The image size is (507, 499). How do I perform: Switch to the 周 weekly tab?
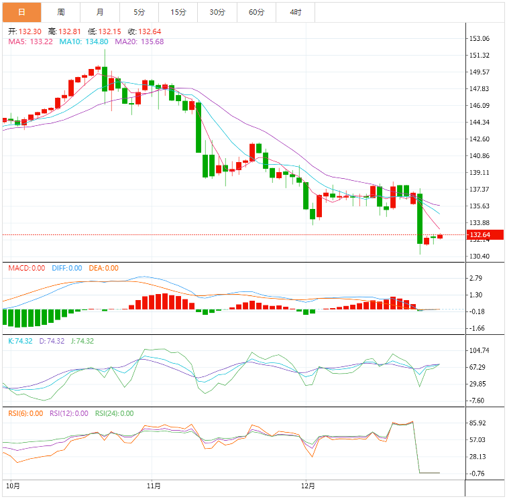(61, 12)
